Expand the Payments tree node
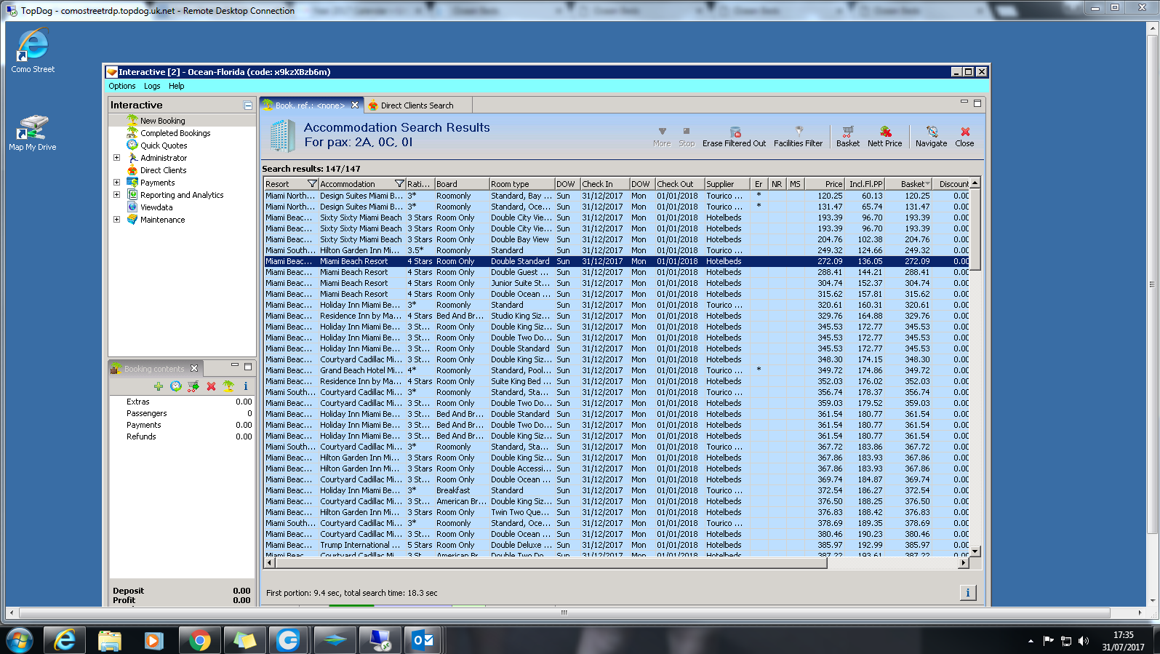The width and height of the screenshot is (1160, 654). [x=116, y=183]
